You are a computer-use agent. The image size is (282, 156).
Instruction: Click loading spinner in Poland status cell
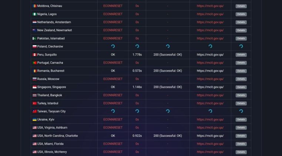[x=113, y=46]
